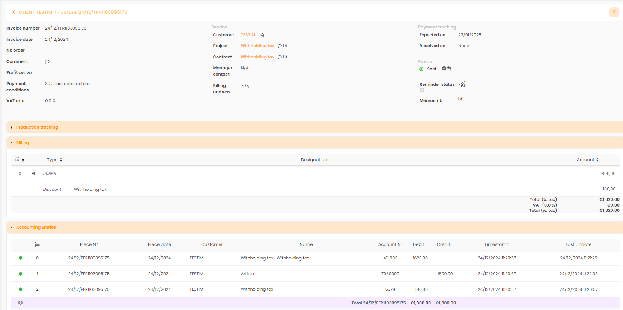623x310 pixels.
Task: Open comment bubble on Contract row
Action: tap(280, 57)
